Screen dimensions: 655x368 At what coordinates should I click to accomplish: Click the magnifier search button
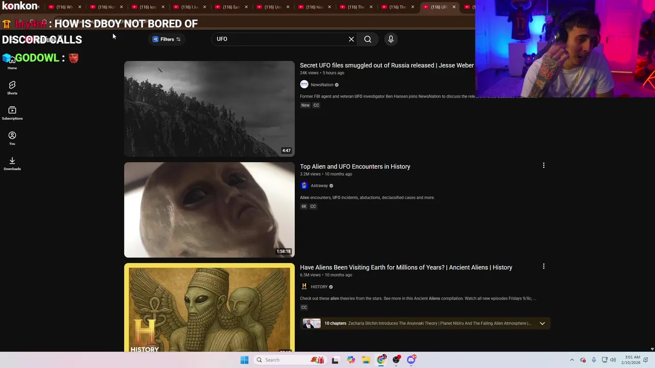coord(367,39)
